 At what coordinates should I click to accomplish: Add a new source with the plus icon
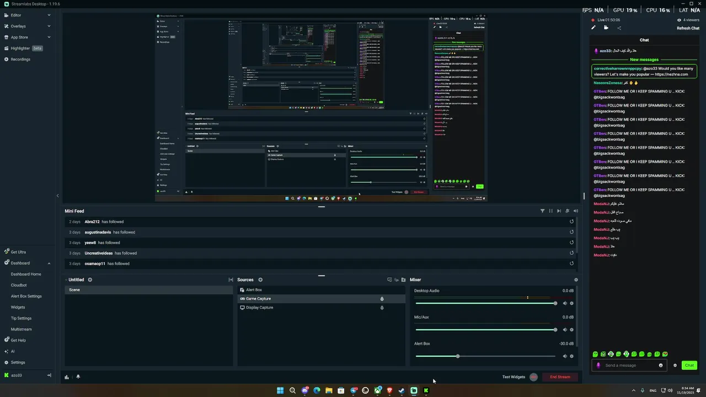pos(260,280)
